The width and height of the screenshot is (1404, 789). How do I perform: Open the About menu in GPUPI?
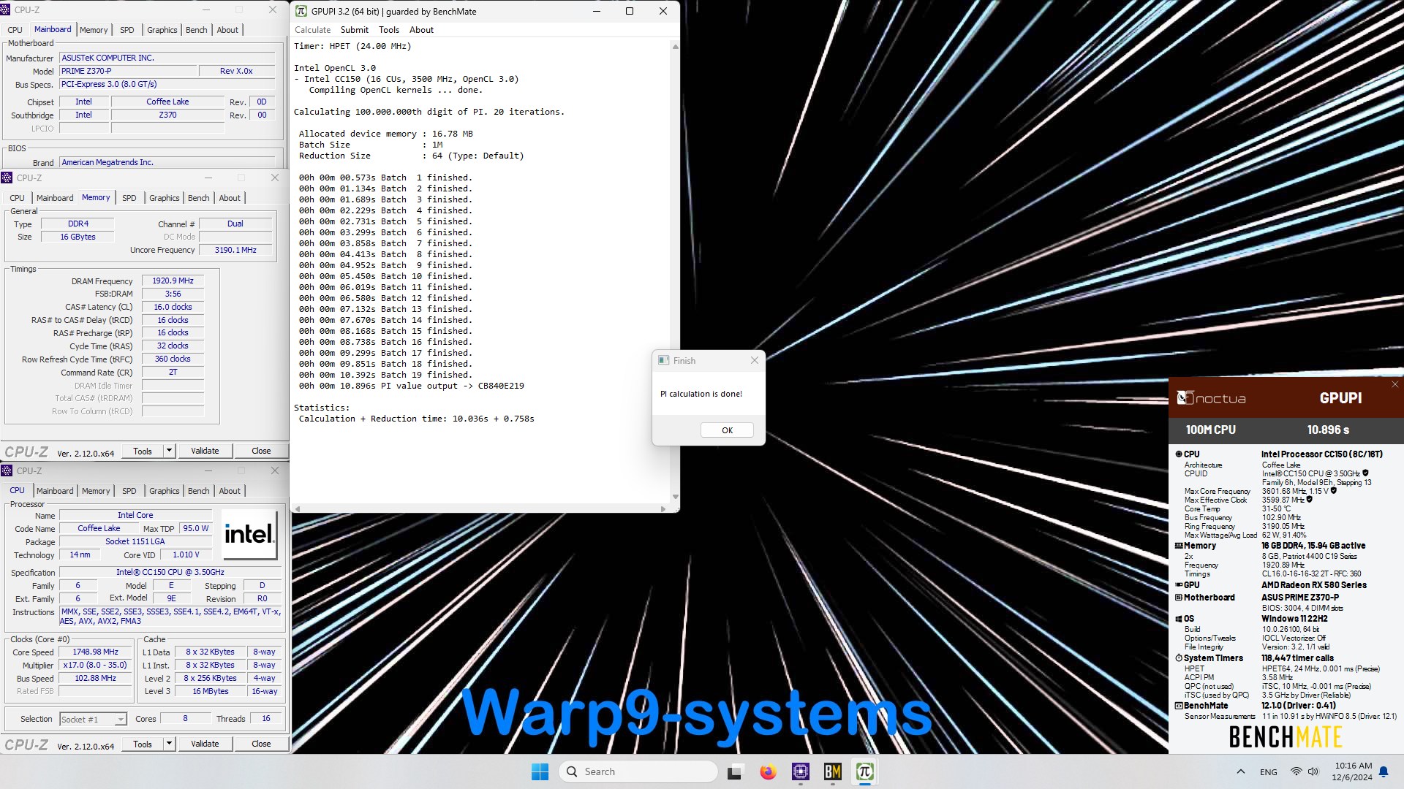click(x=421, y=30)
